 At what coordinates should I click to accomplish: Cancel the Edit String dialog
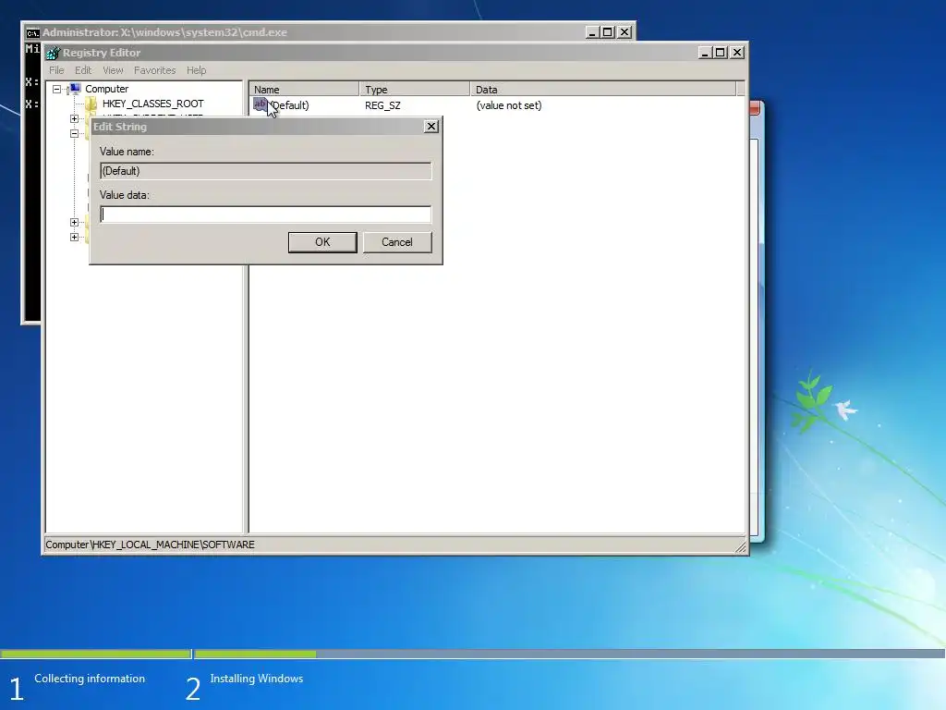click(397, 242)
